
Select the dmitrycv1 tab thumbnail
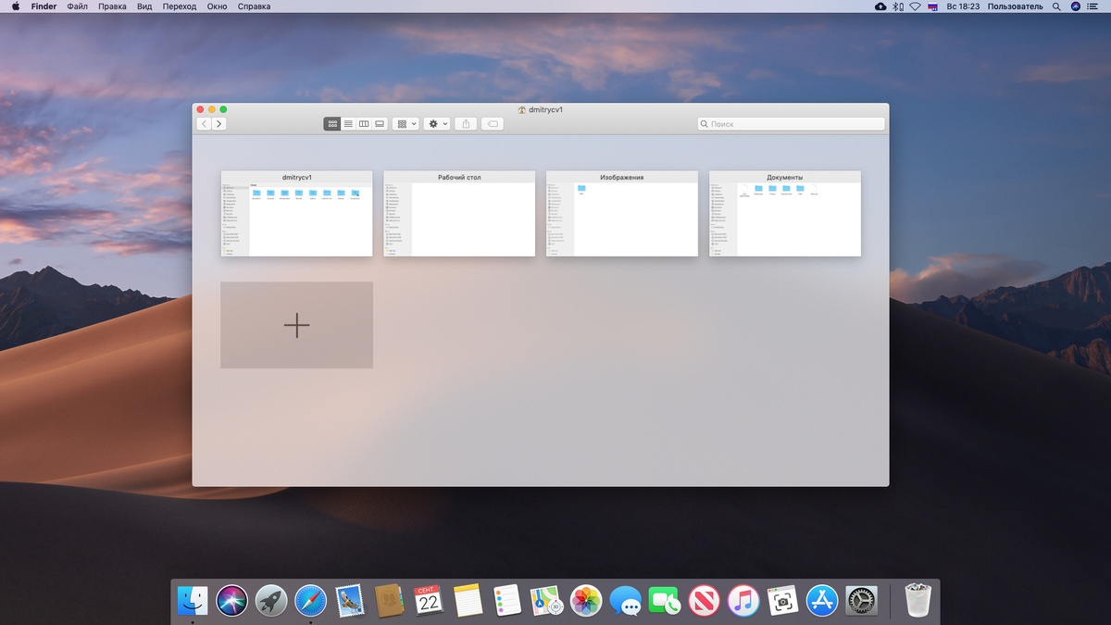point(296,213)
